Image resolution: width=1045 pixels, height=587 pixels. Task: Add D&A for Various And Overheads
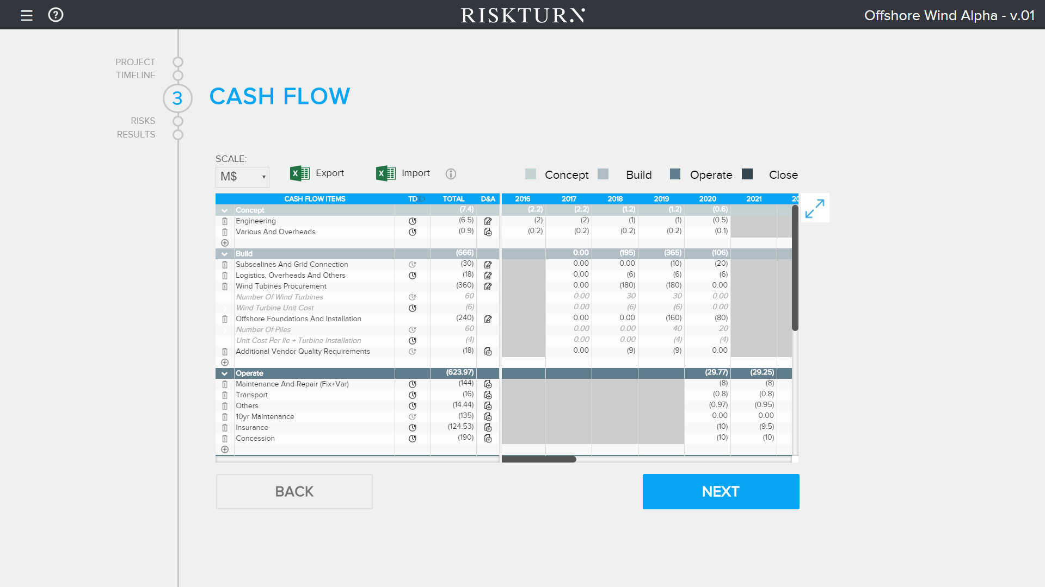pos(488,232)
